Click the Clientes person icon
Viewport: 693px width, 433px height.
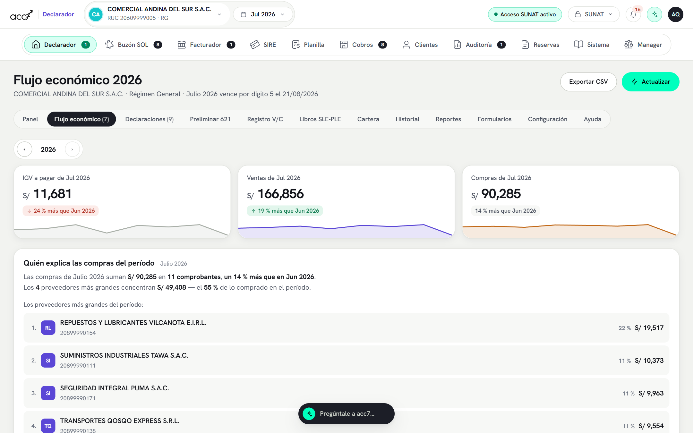(x=406, y=45)
